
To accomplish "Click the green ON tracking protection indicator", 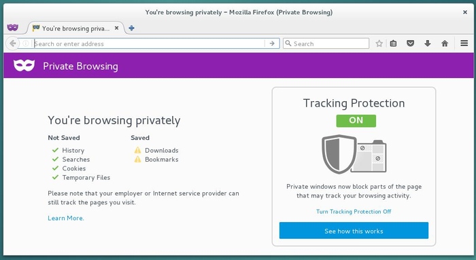I will click(356, 121).
